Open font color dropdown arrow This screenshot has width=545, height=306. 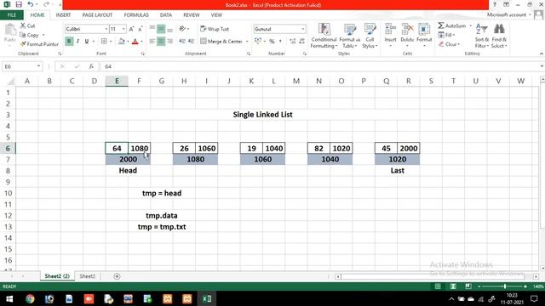point(141,42)
